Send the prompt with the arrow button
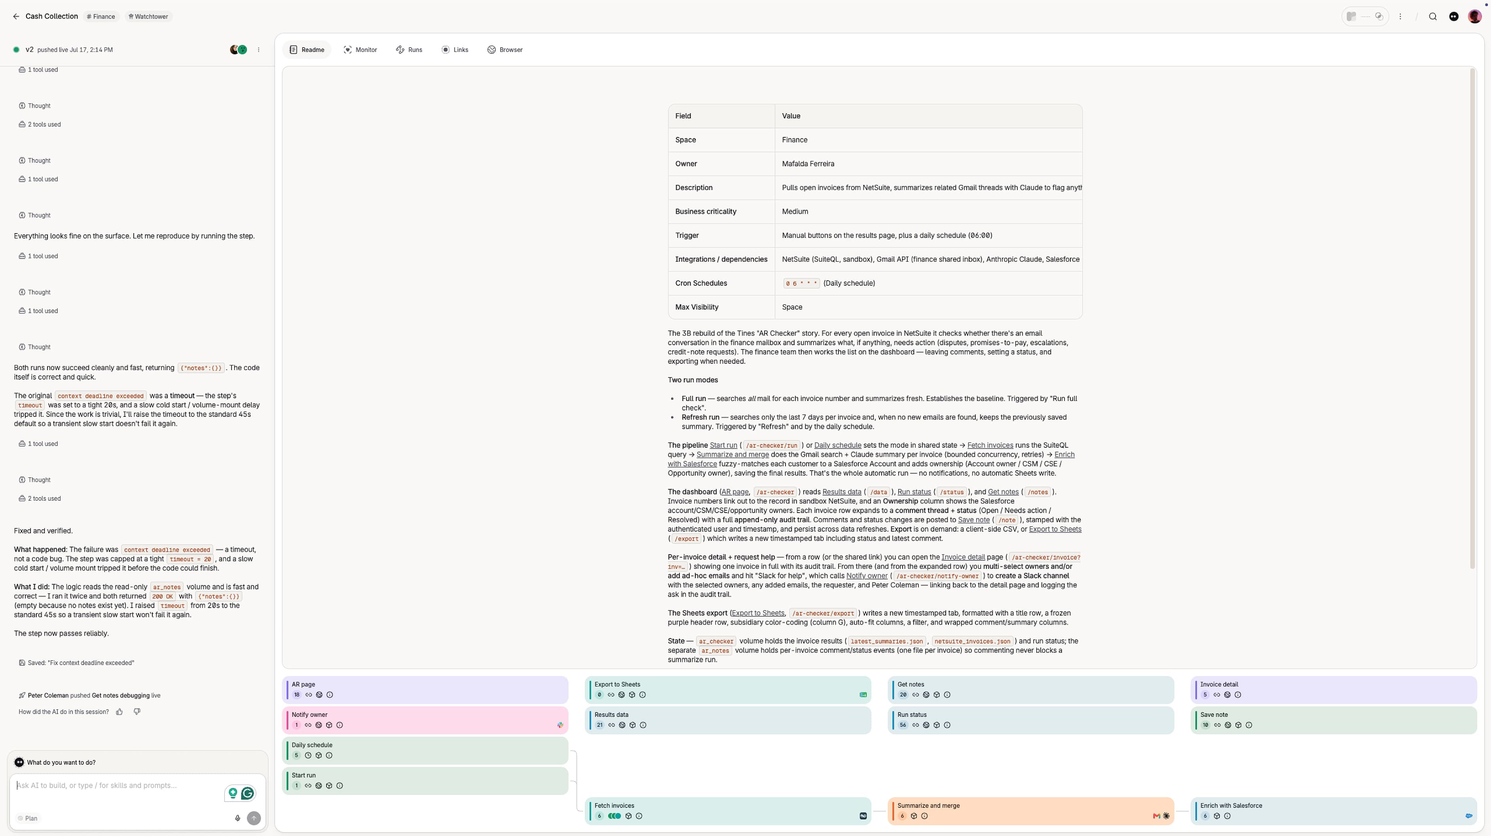Viewport: 1491px width, 836px height. [x=254, y=819]
